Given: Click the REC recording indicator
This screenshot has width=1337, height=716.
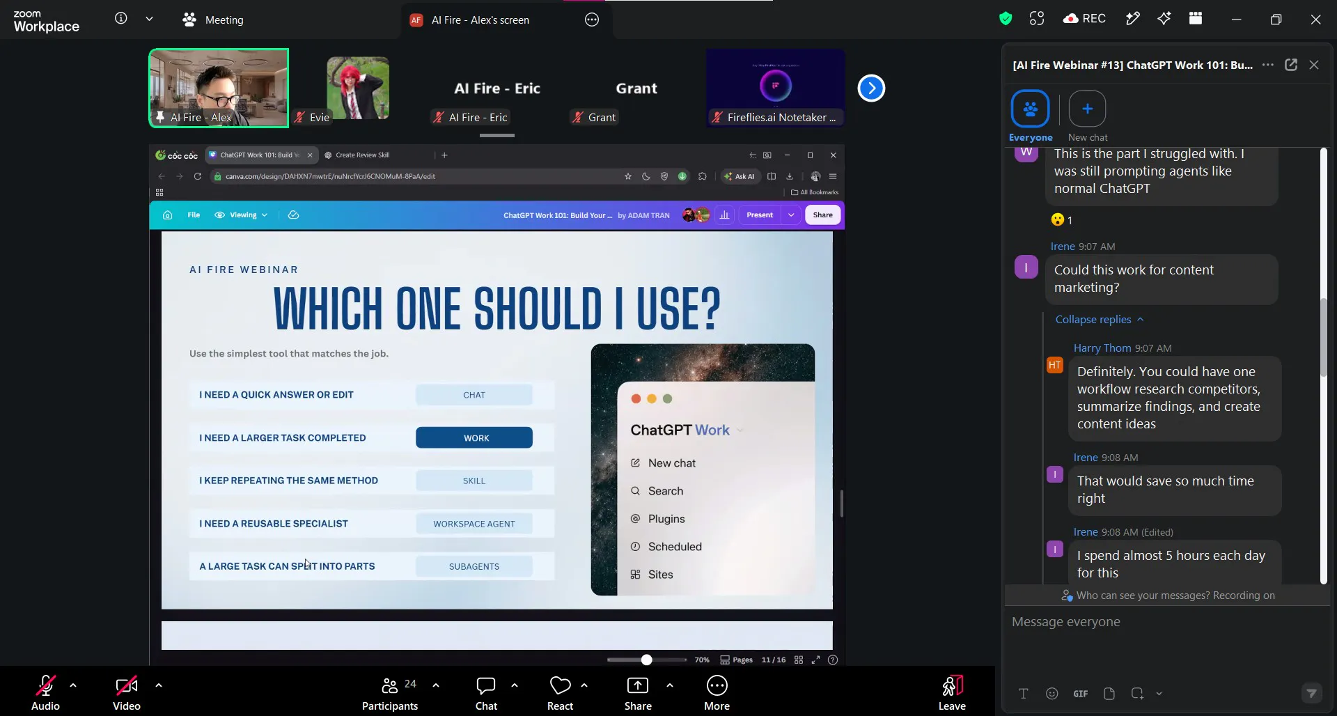Looking at the screenshot, I should (x=1084, y=19).
